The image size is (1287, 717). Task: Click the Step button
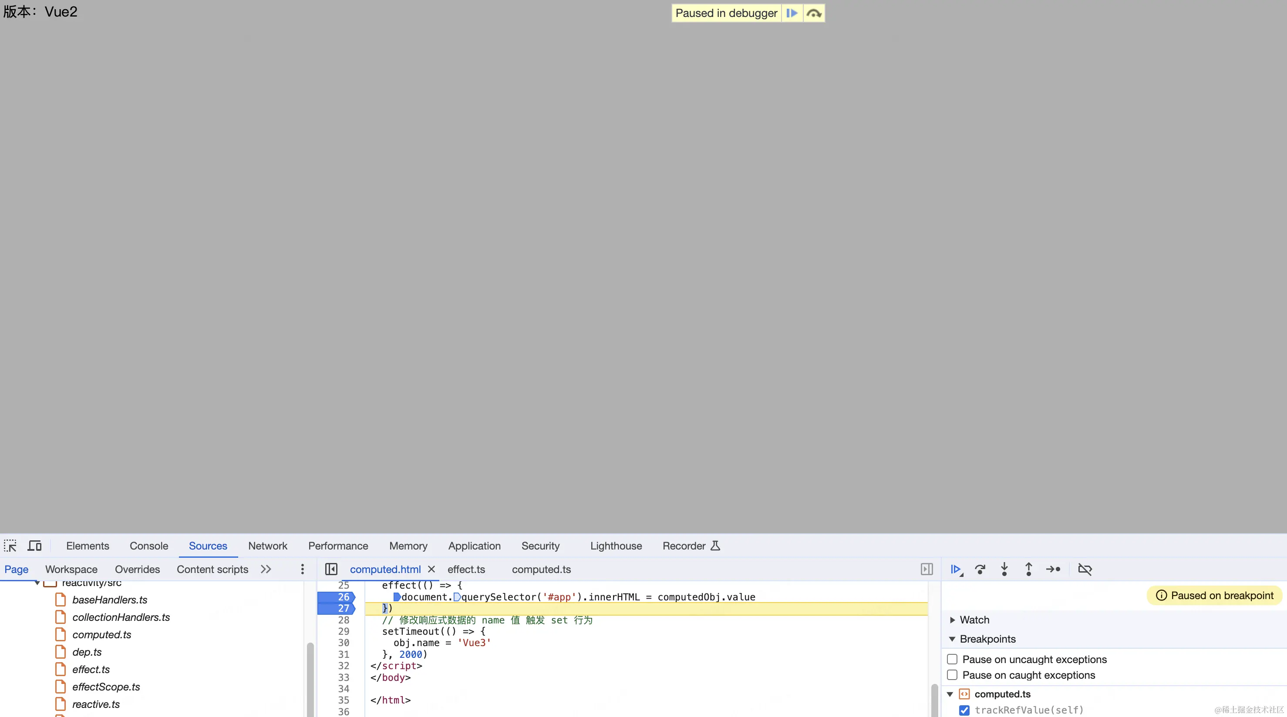click(x=1053, y=569)
